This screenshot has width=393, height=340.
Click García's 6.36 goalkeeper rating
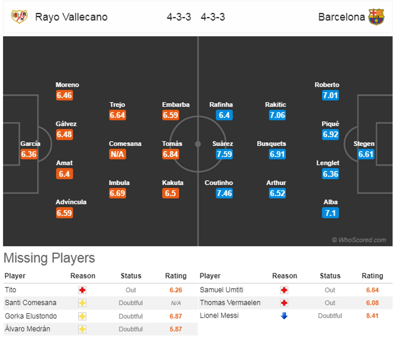(29, 154)
